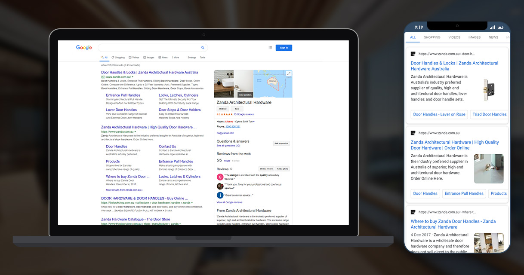
Task: Open the Door Stops & Door Holders sitelink
Action: [x=180, y=110]
